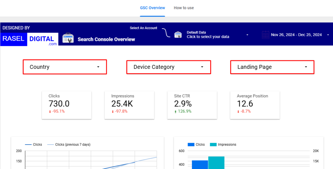Viewport: 333px width, 169px height.
Task: Click the calendar icon by date range
Action: pyautogui.click(x=266, y=35)
